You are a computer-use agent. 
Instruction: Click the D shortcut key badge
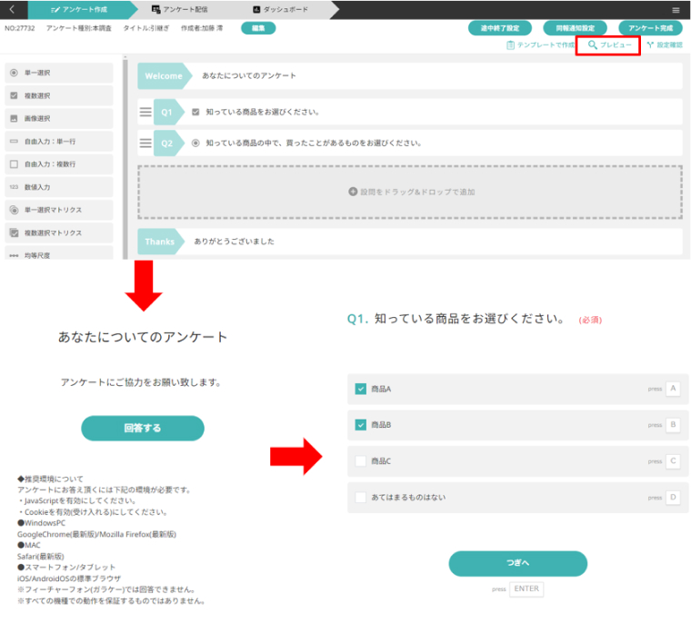673,498
